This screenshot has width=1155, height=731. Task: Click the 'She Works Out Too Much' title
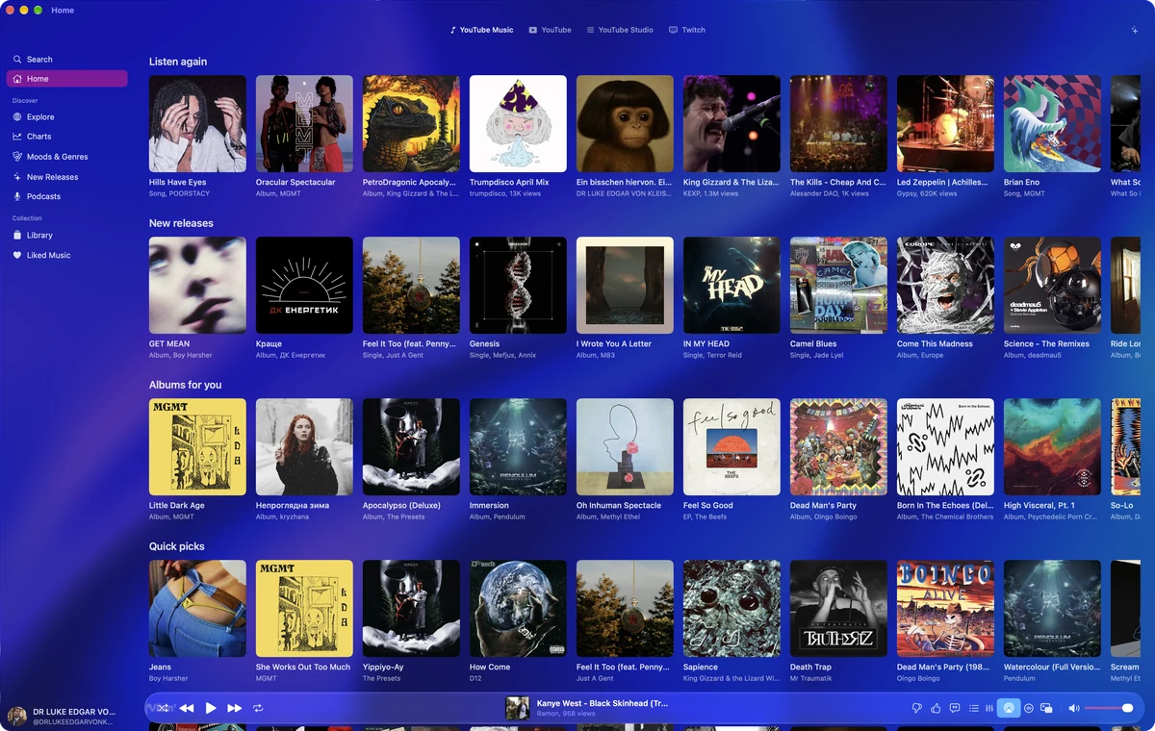[x=303, y=667]
